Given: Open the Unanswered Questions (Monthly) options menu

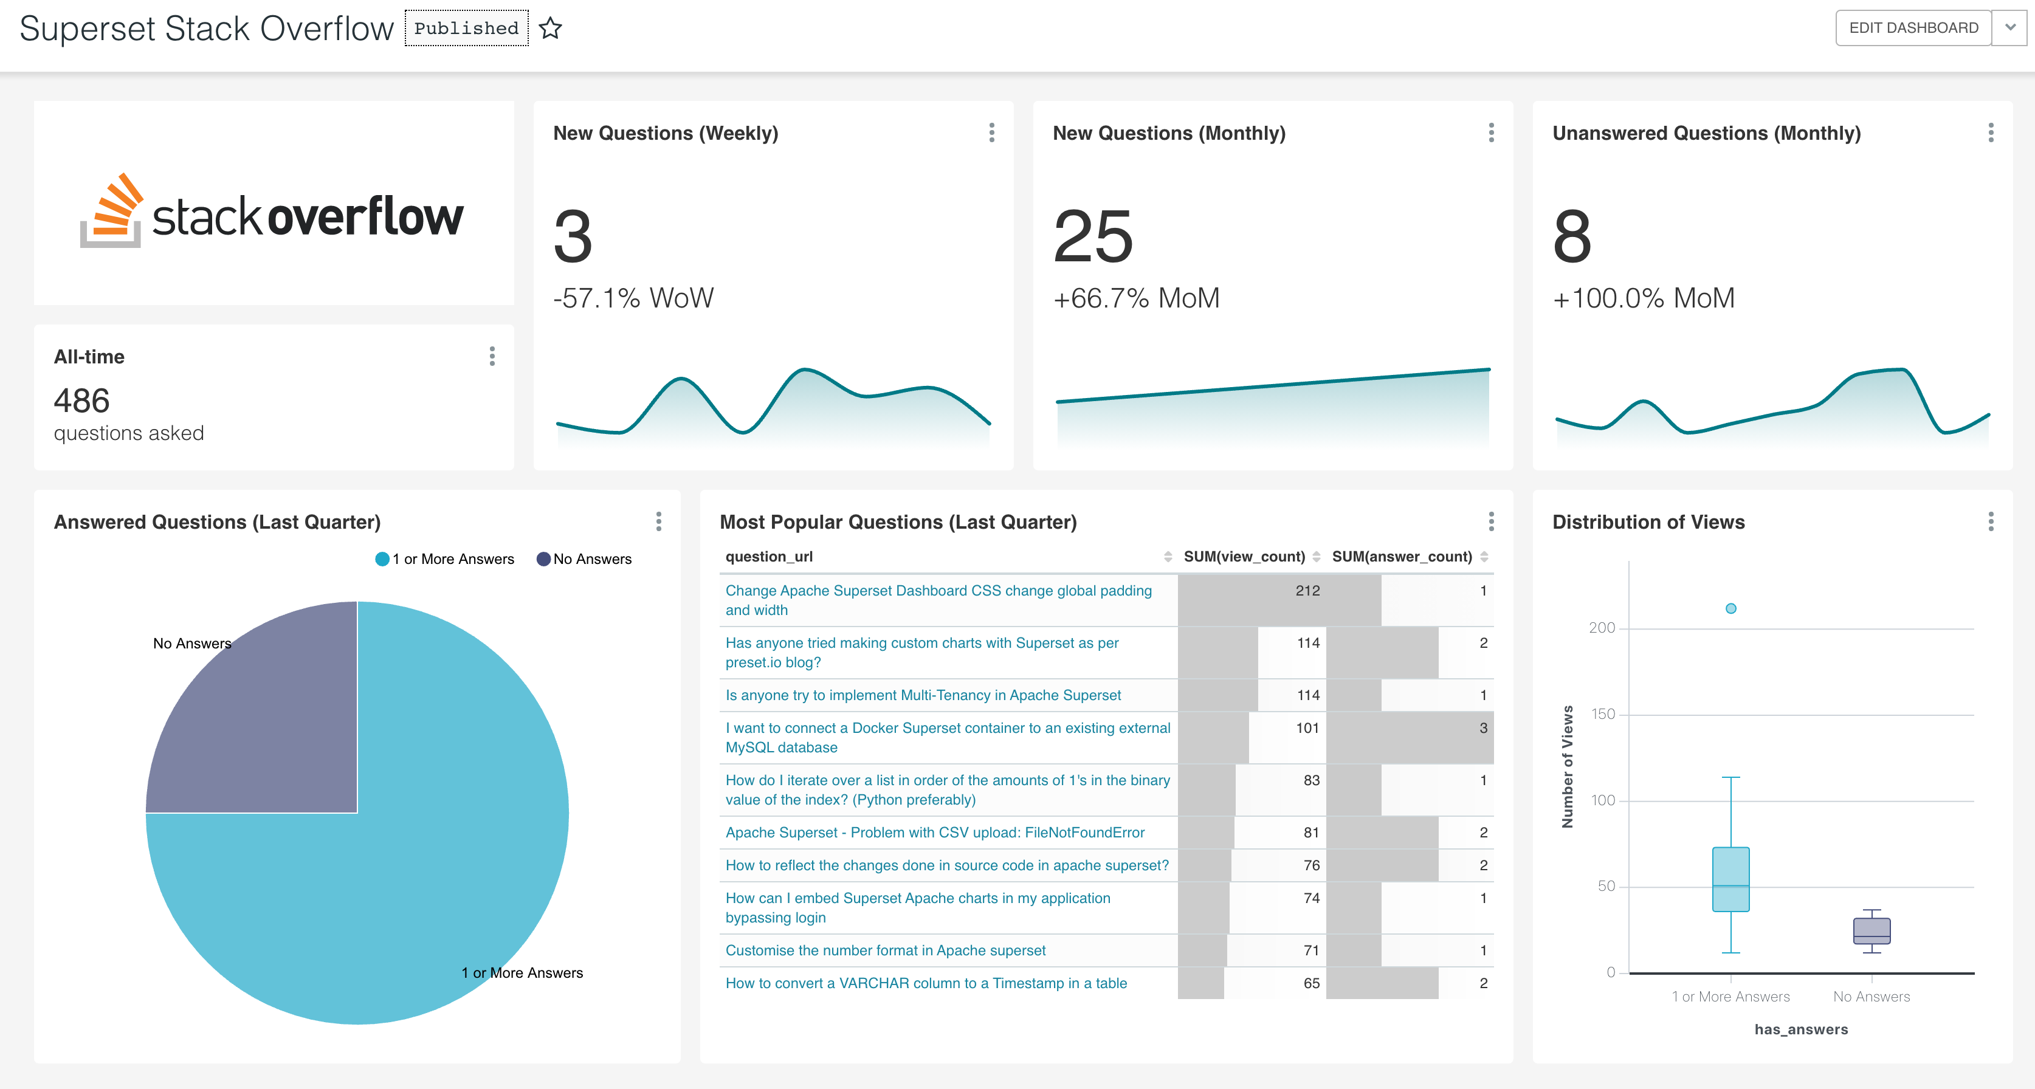Looking at the screenshot, I should [x=1990, y=132].
